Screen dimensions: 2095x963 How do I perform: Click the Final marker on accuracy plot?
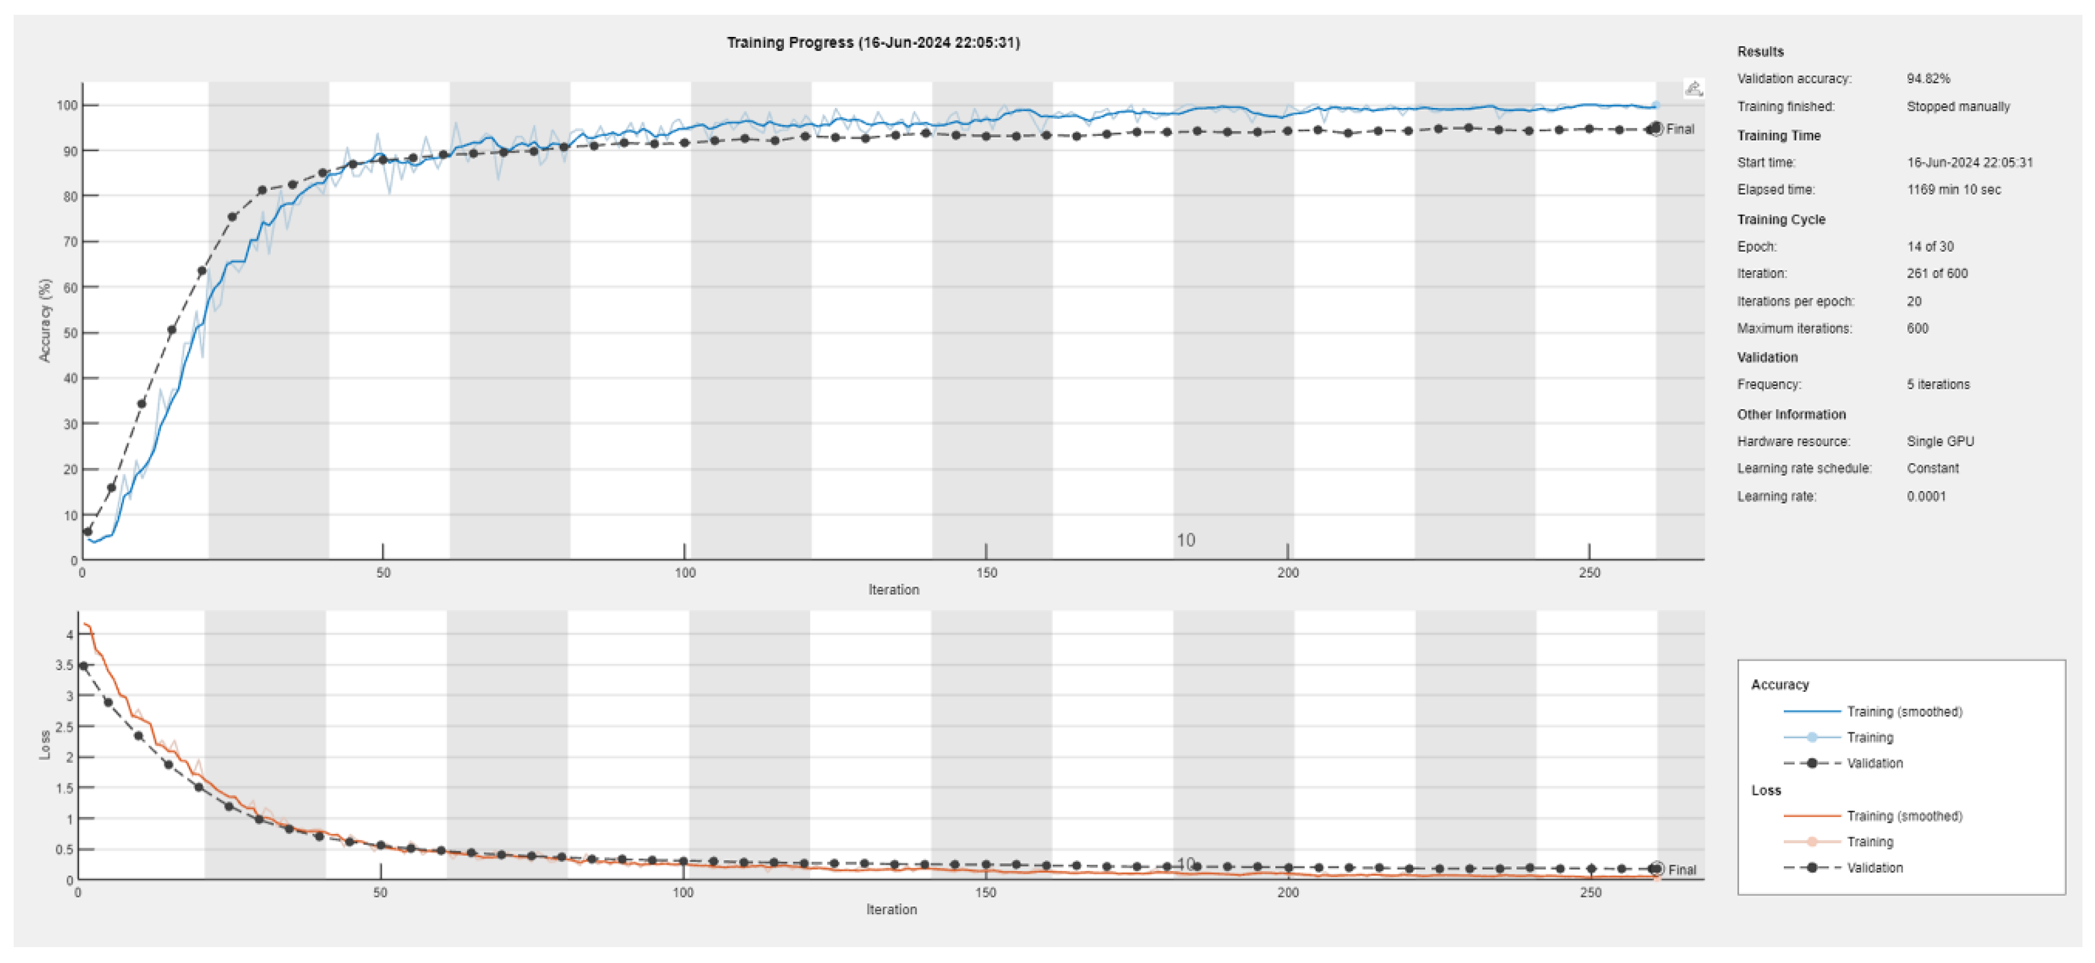tap(1656, 128)
